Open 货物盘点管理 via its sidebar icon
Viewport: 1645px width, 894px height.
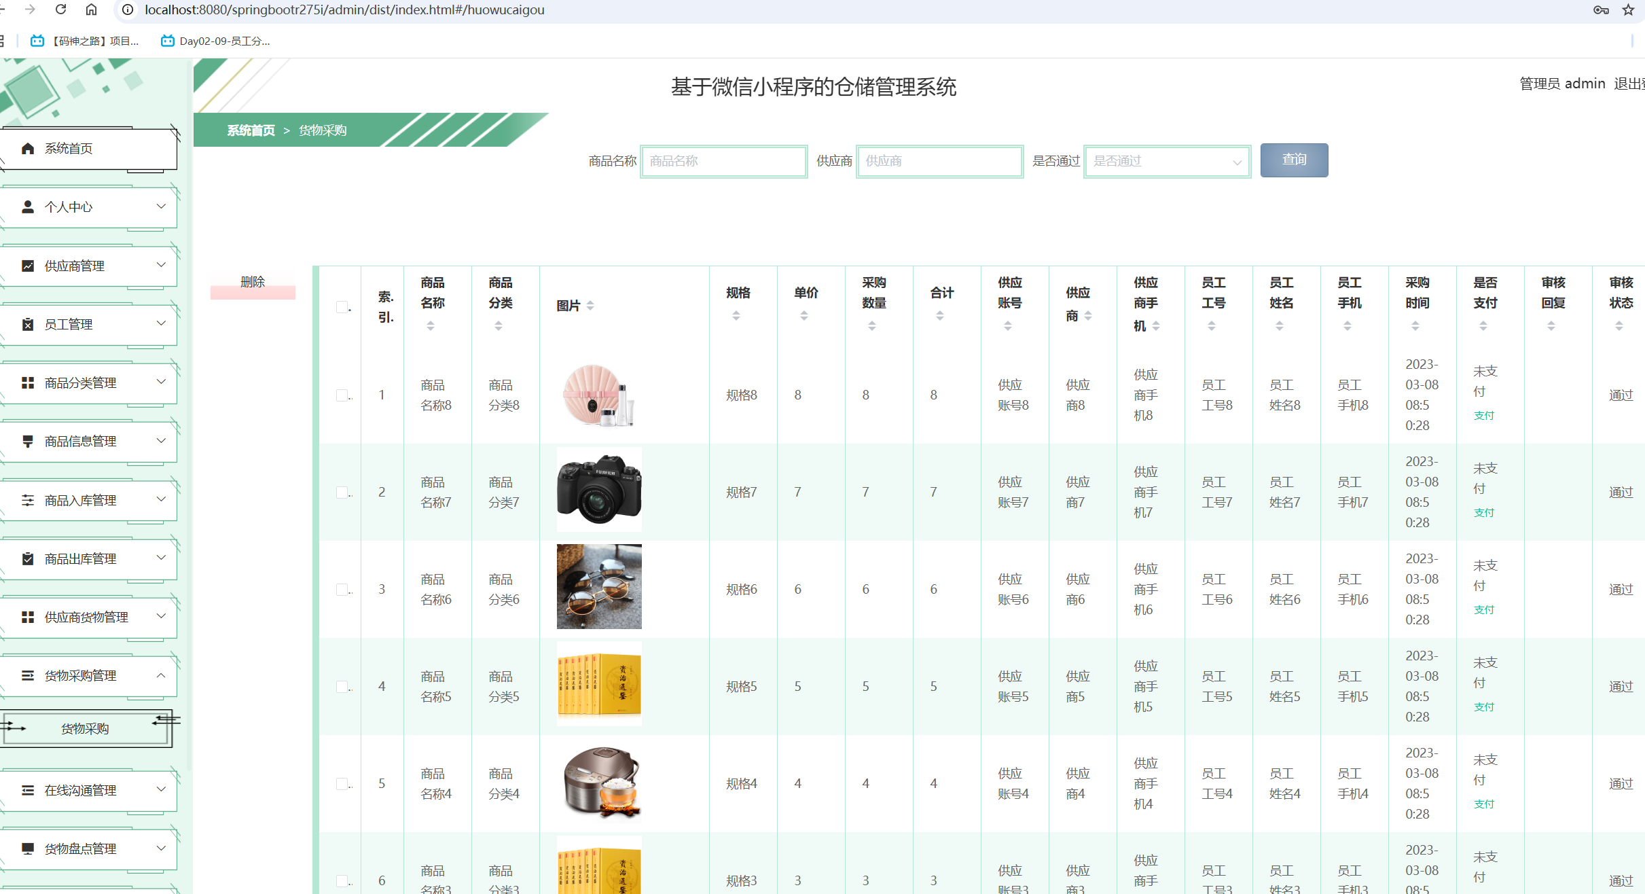click(28, 848)
